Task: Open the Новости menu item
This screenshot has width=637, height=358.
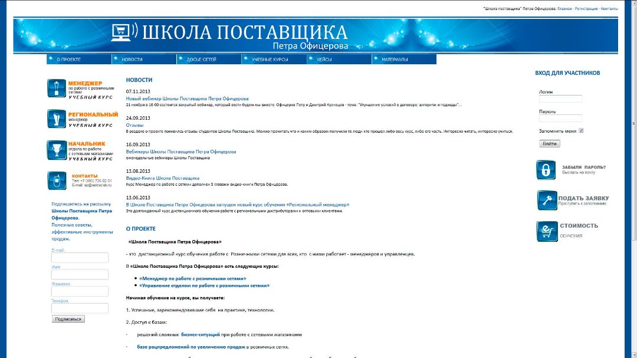Action: point(144,60)
